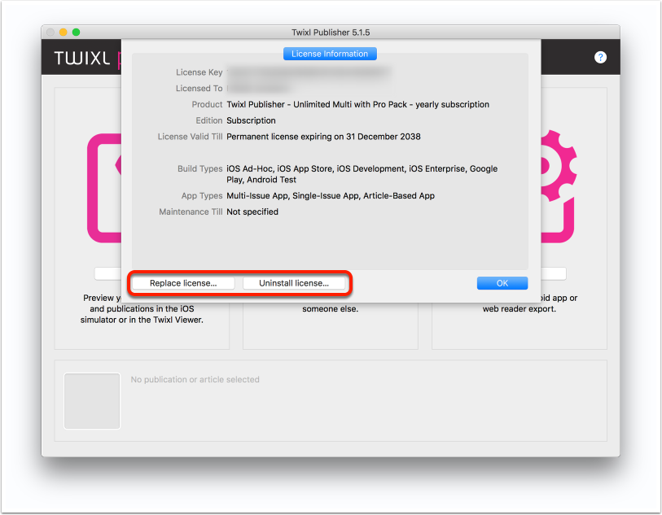Click the Replace license... button
The image size is (662, 515).
coord(183,283)
